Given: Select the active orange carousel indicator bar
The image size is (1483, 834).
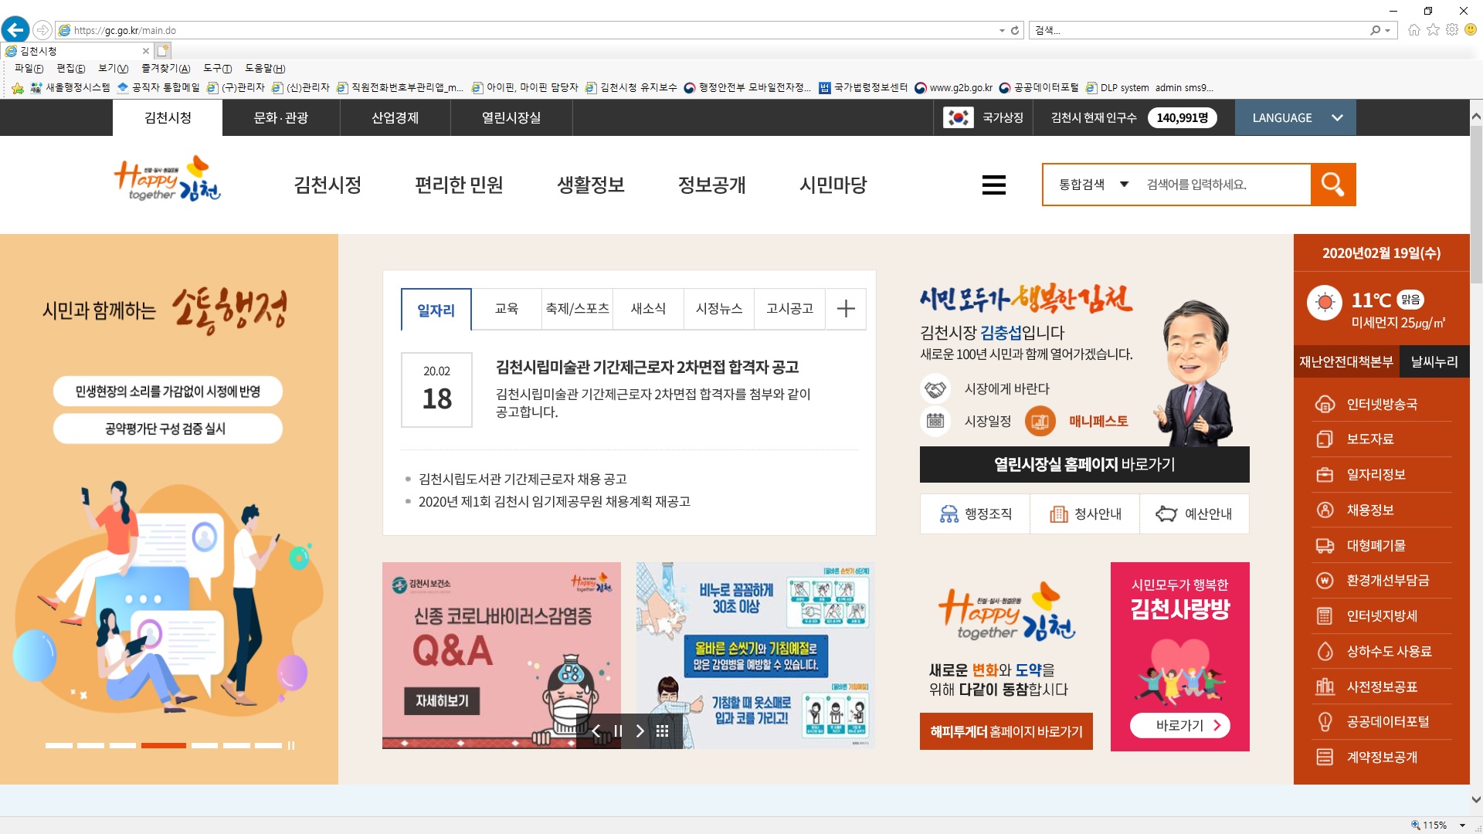Looking at the screenshot, I should 163,745.
